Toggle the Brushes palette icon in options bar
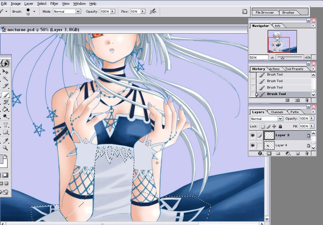Viewport: 323px width, 225px height. pyautogui.click(x=244, y=11)
